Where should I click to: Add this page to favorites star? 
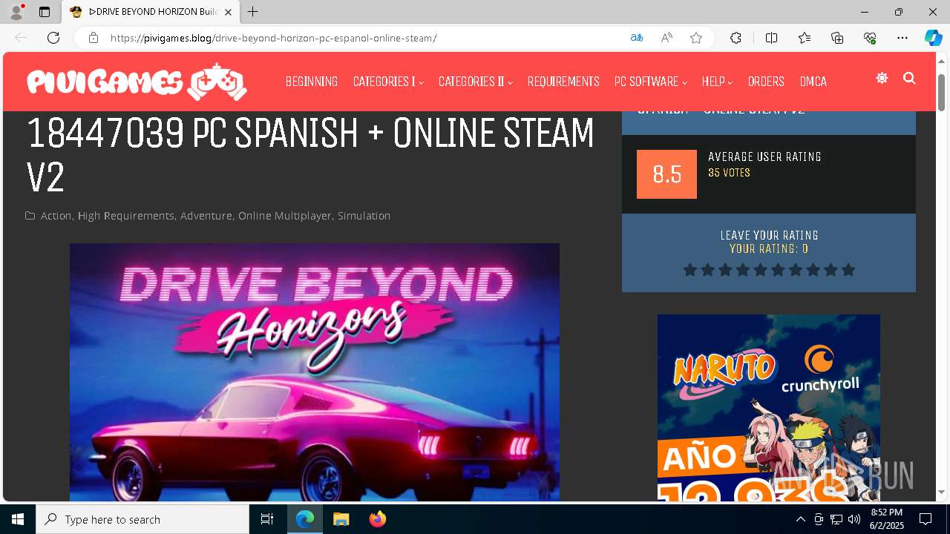point(696,38)
